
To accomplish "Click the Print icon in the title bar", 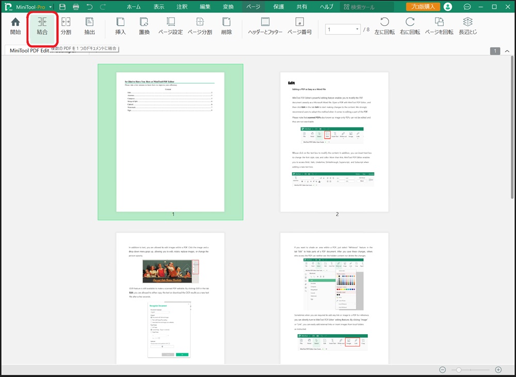I will click(x=76, y=7).
